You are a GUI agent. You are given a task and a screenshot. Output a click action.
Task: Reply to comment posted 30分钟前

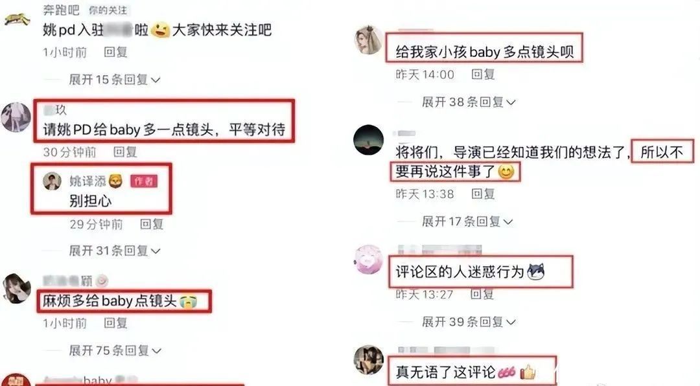coord(125,152)
